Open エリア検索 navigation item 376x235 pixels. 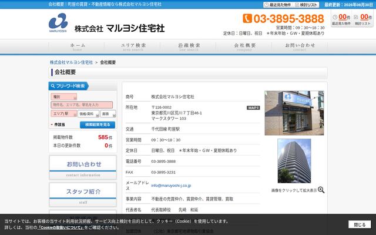point(133,47)
